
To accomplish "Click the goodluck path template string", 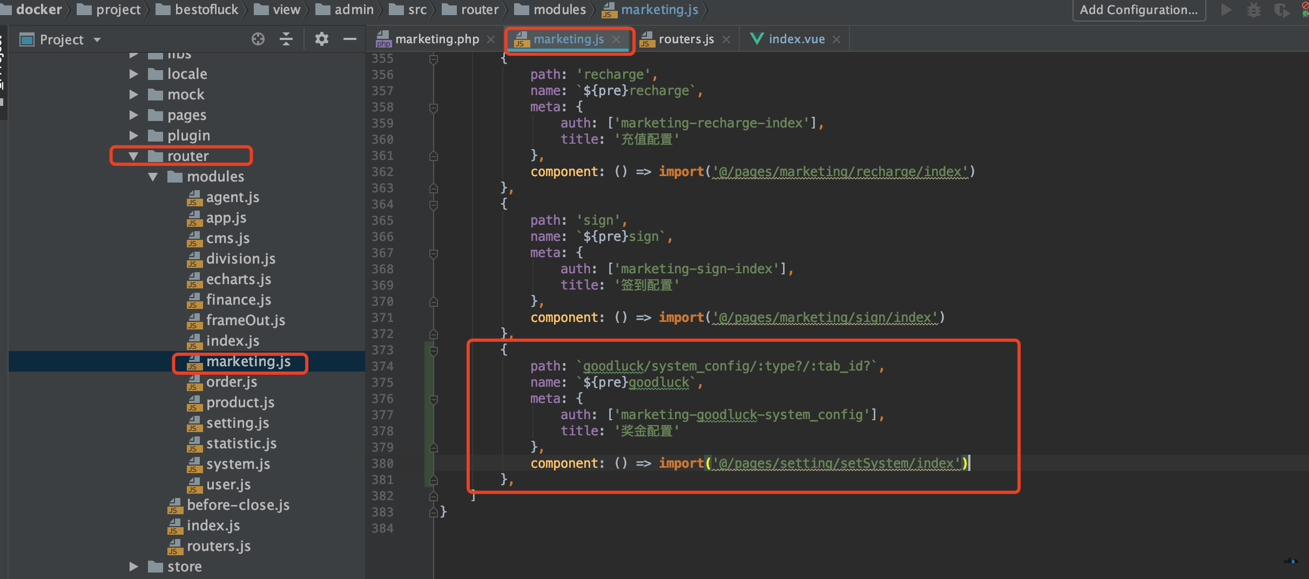I will (x=727, y=366).
